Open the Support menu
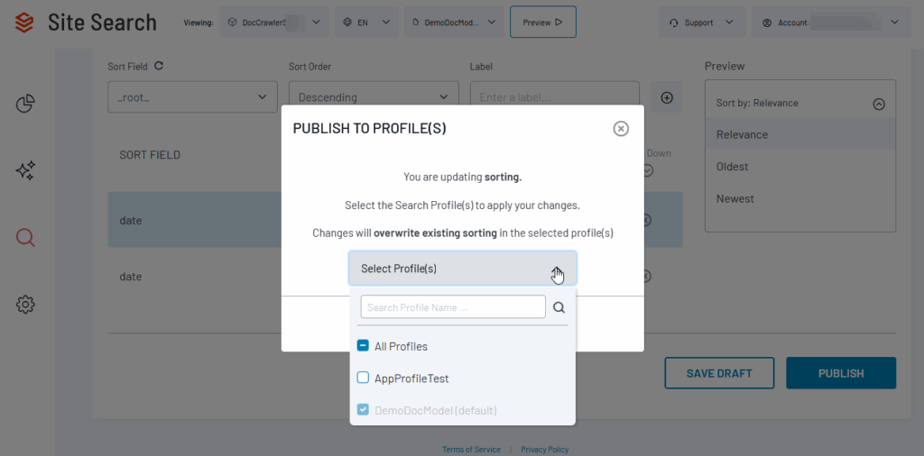924x456 pixels. click(702, 23)
